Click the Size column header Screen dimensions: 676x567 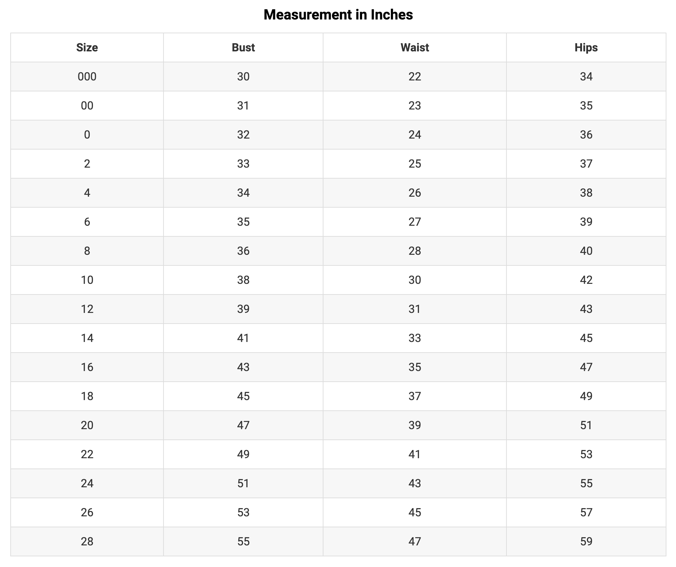point(87,47)
